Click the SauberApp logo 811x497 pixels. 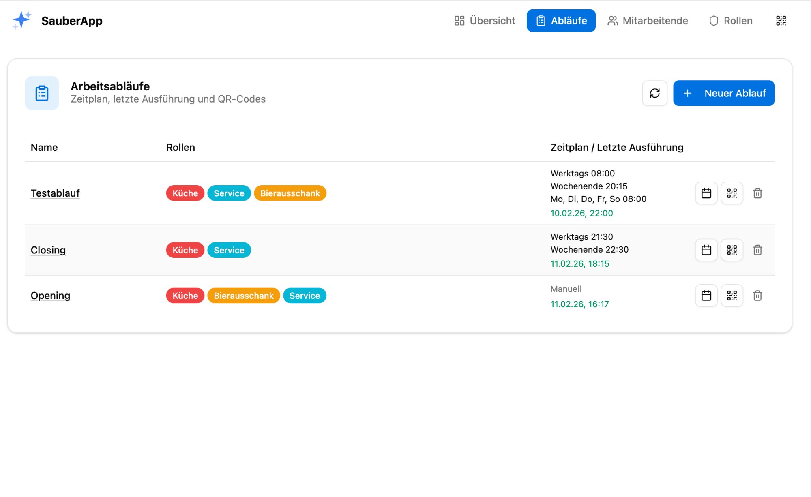58,21
